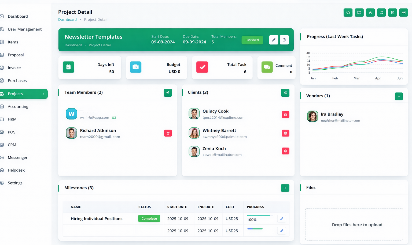Edit the Hiring Individual Positions milestone

click(x=281, y=218)
